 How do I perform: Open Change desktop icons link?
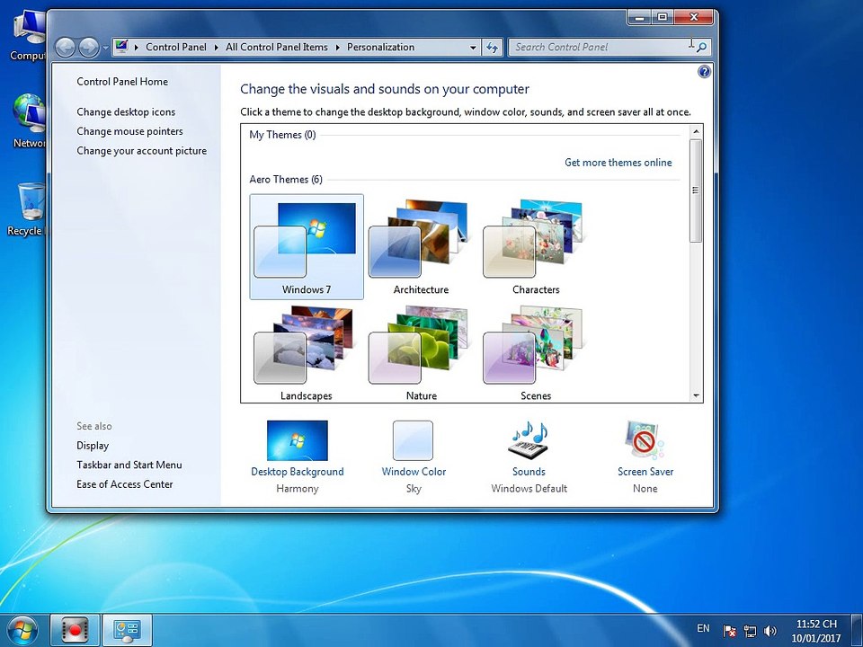coord(126,111)
